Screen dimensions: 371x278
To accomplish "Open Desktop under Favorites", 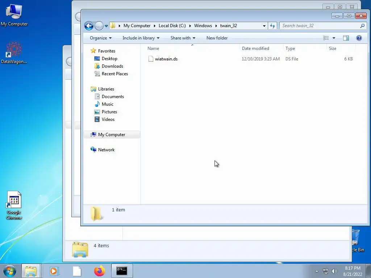I will pos(109,59).
